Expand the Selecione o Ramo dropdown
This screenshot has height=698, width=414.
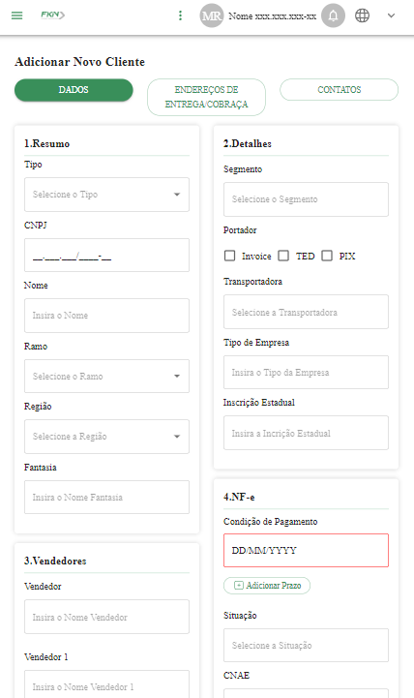click(106, 377)
